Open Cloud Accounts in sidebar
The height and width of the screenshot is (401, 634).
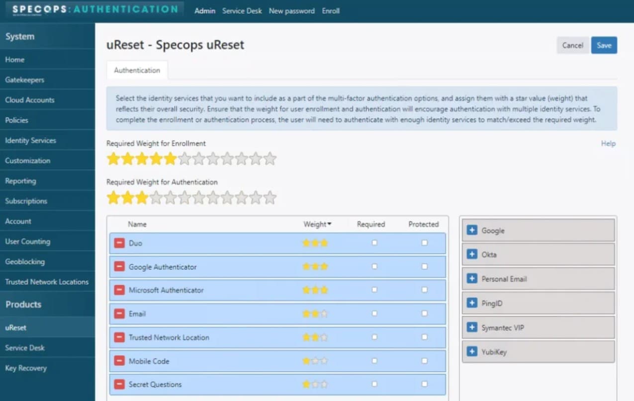tap(47, 100)
